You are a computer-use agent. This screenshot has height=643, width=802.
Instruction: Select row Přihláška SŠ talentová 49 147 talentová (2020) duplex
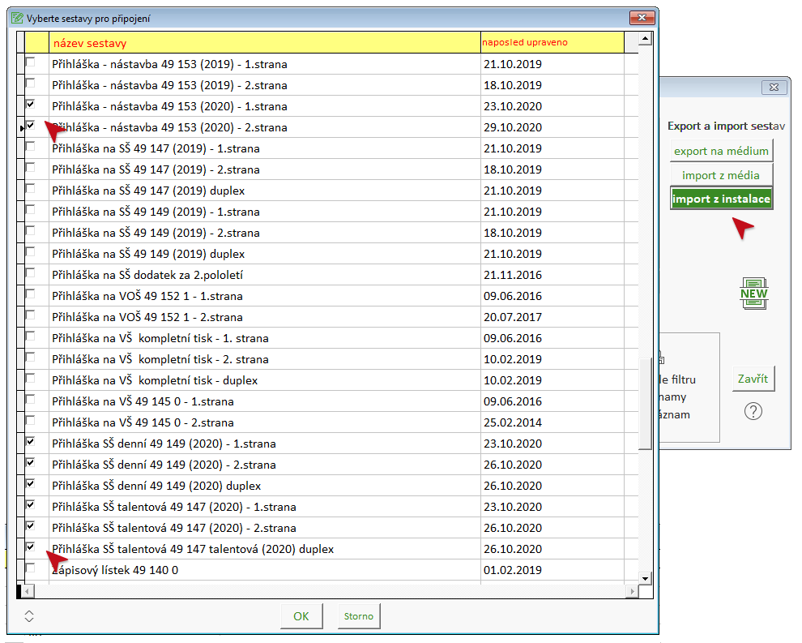click(327, 549)
